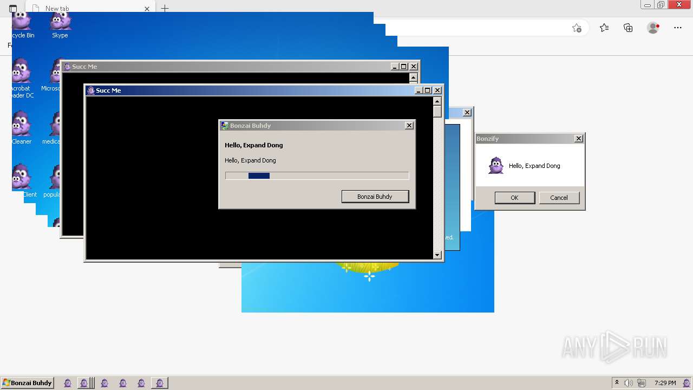This screenshot has height=390, width=693.
Task: Click the scrollbar thumb in front Succ Me window
Action: [x=437, y=112]
